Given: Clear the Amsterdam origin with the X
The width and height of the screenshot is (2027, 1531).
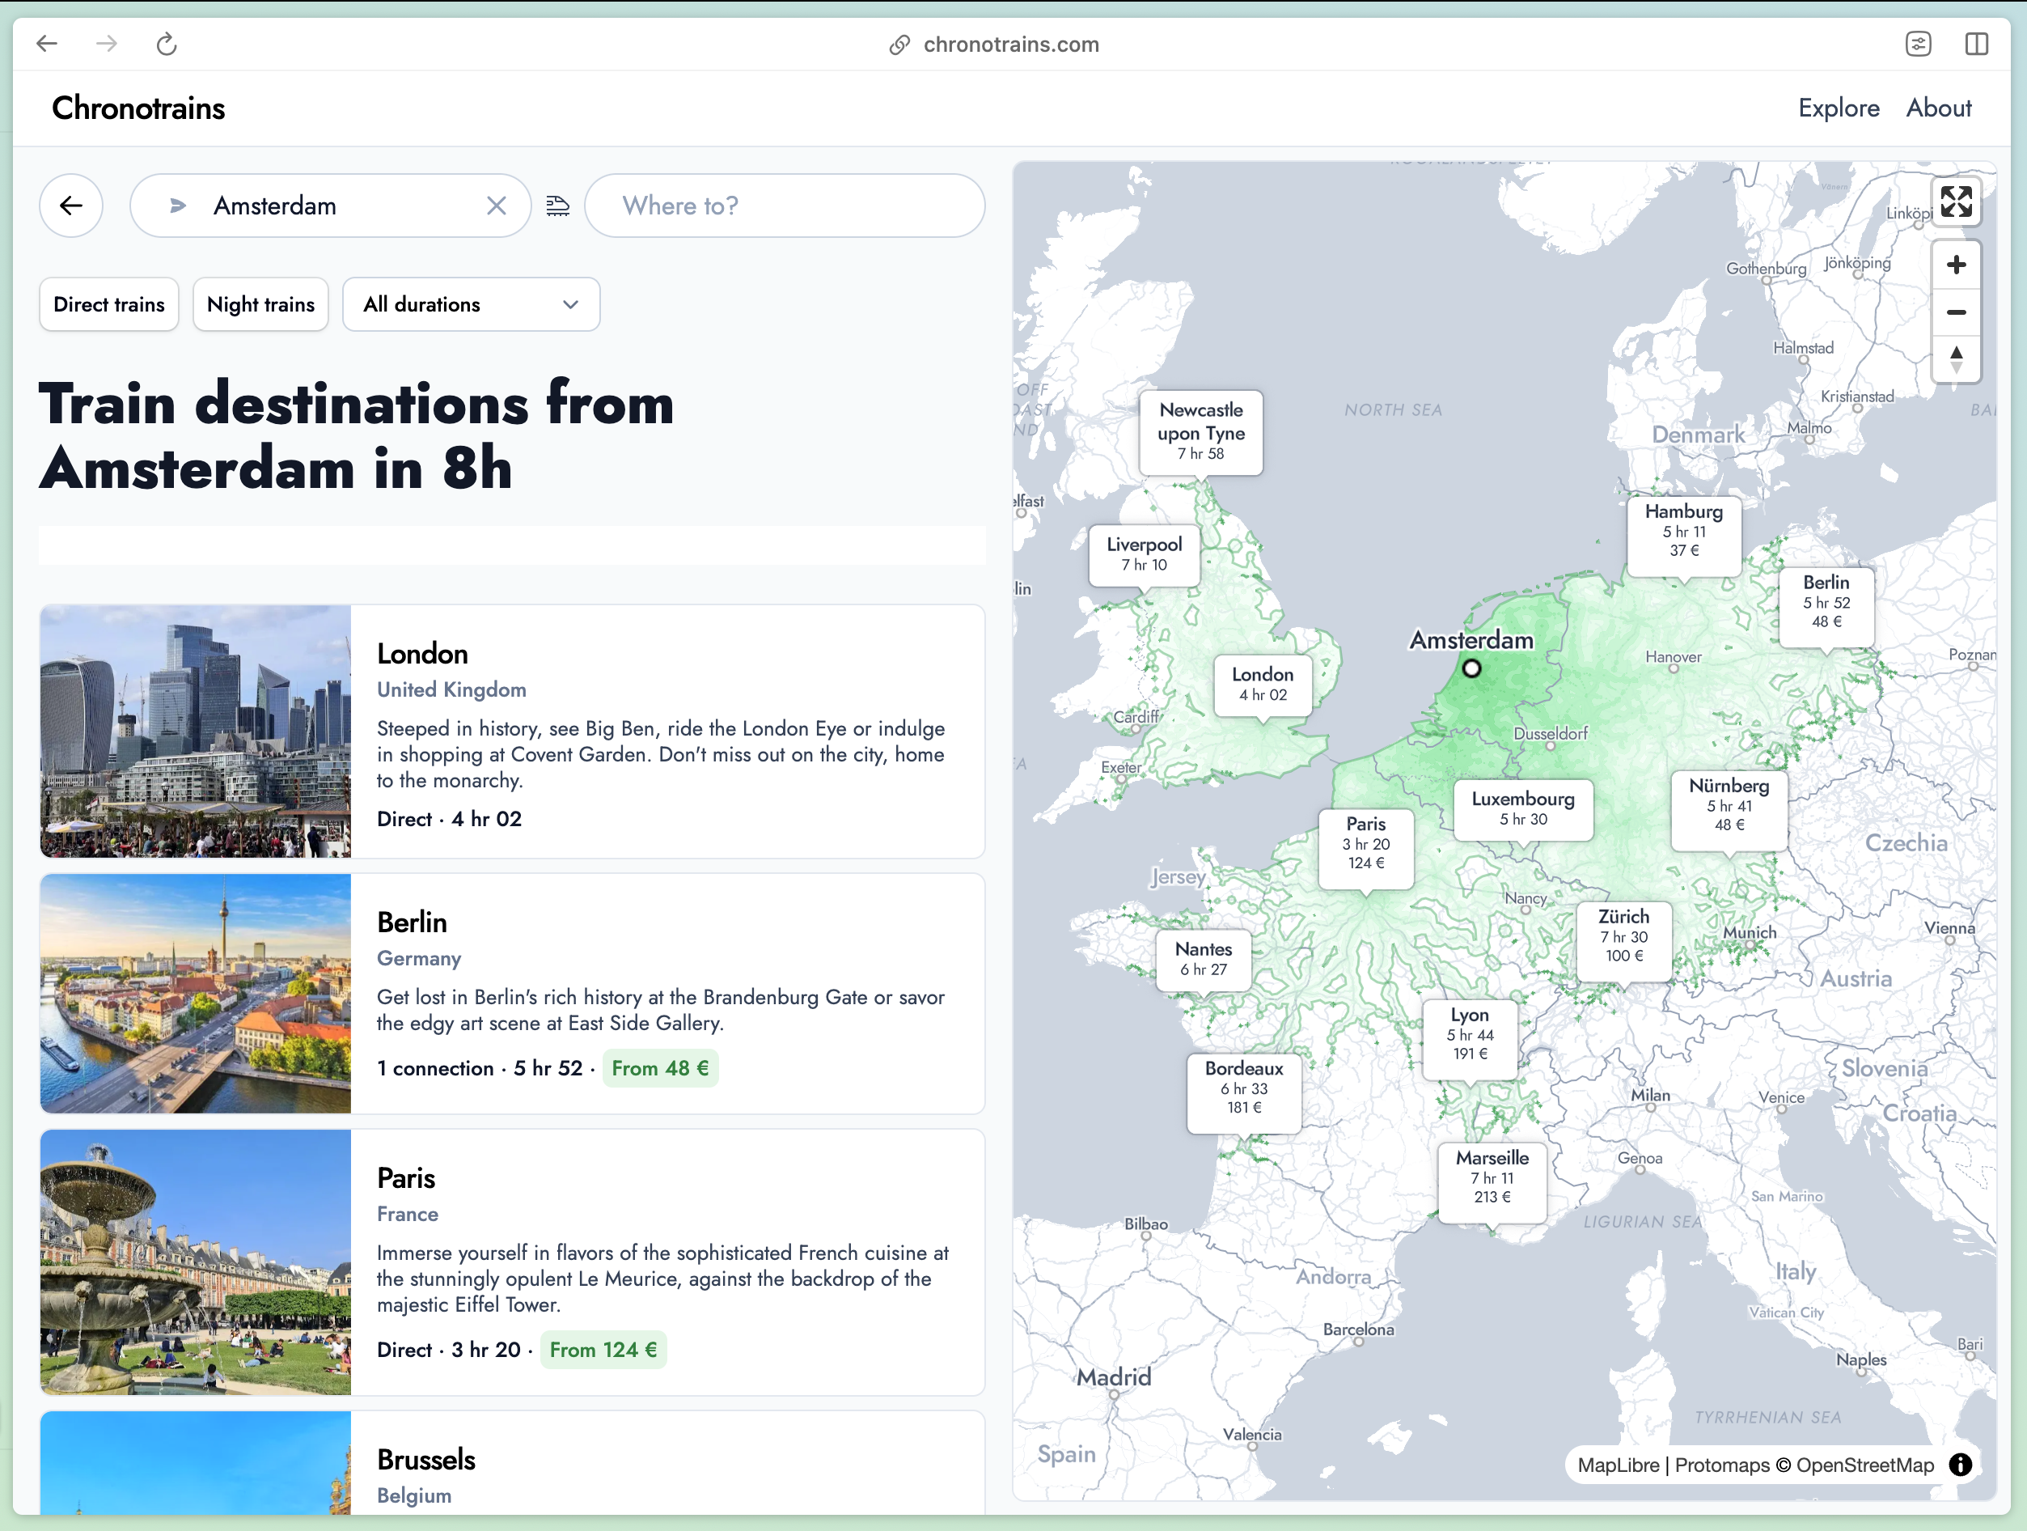Looking at the screenshot, I should 496,206.
